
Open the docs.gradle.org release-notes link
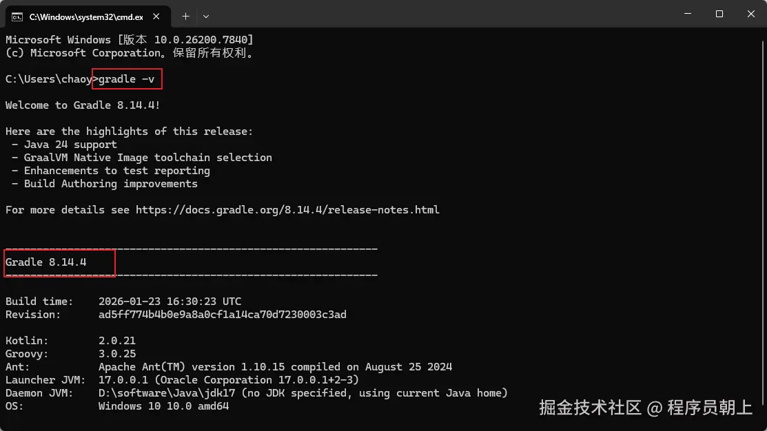point(287,210)
